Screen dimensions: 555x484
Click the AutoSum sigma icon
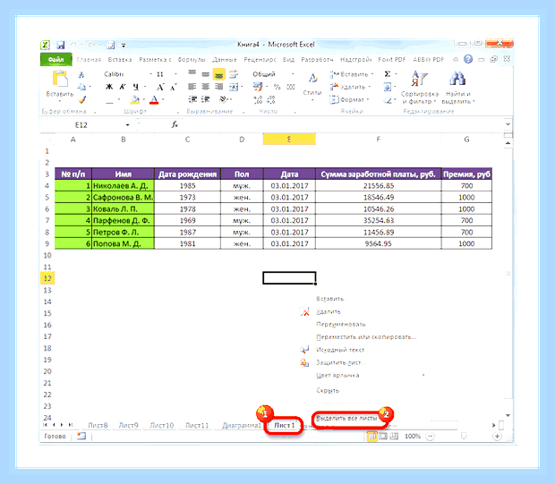[x=388, y=74]
